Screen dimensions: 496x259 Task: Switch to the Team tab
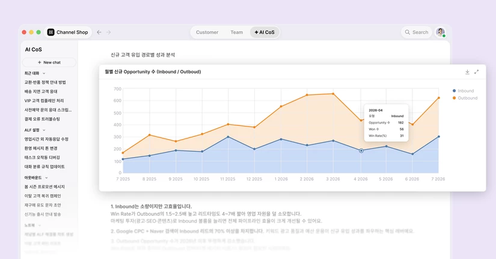click(237, 32)
